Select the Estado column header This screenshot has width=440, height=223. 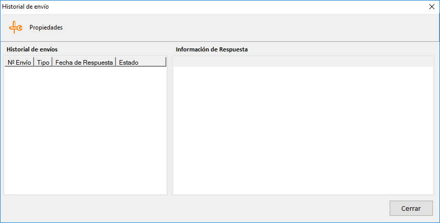(x=129, y=62)
